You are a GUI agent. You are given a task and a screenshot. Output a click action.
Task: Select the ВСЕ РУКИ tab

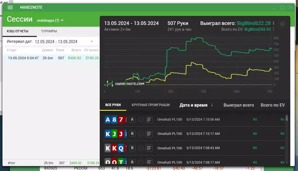113,105
